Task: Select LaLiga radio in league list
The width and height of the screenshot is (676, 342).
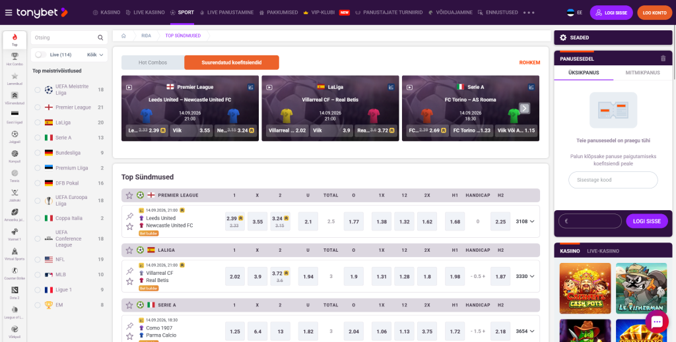Action: pyautogui.click(x=38, y=123)
